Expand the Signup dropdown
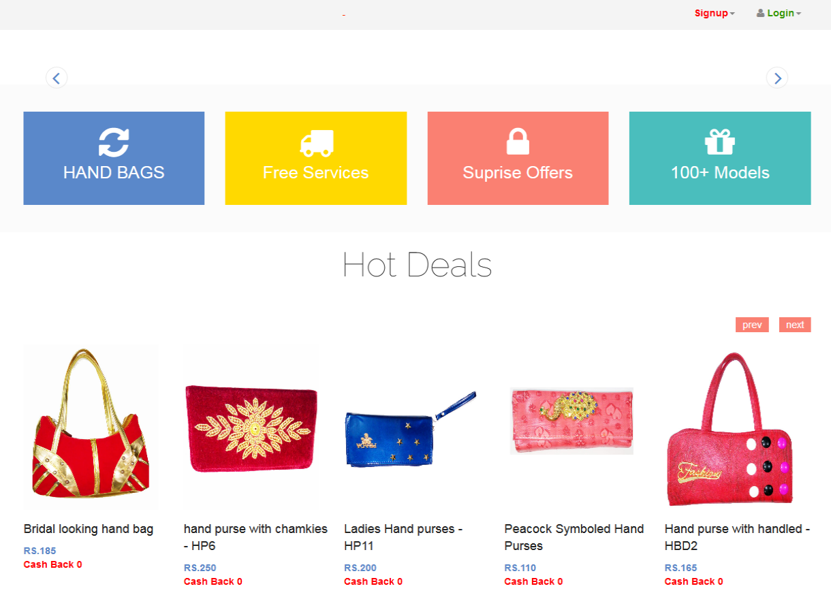The width and height of the screenshot is (831, 612). click(715, 13)
